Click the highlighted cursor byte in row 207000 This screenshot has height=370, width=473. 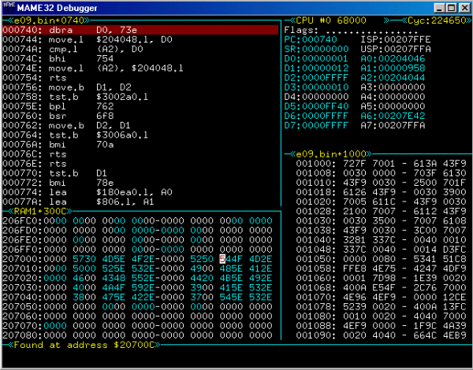point(222,257)
